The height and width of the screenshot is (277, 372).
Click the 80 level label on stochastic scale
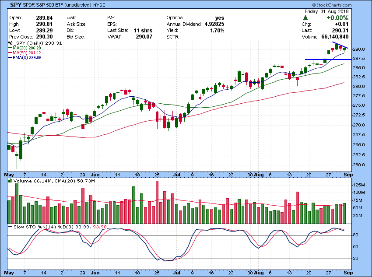tap(356, 235)
